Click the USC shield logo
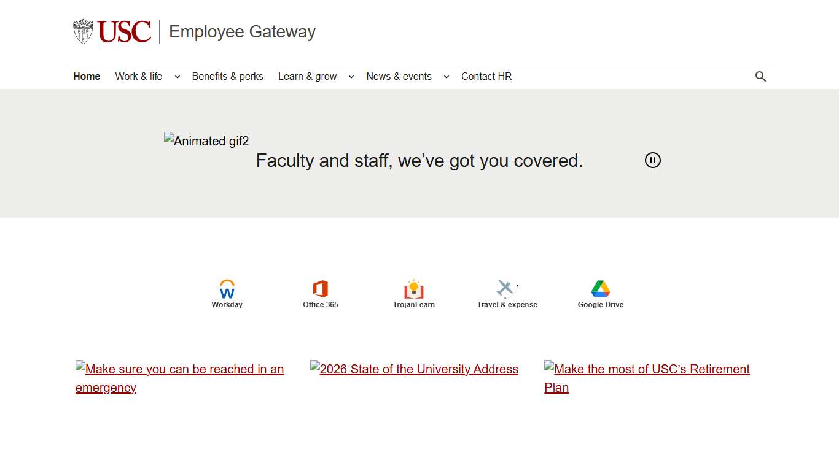This screenshot has height=471, width=839. point(82,31)
